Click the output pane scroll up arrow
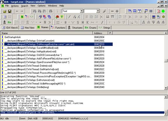The height and width of the screenshot is (121, 168). tap(166, 97)
